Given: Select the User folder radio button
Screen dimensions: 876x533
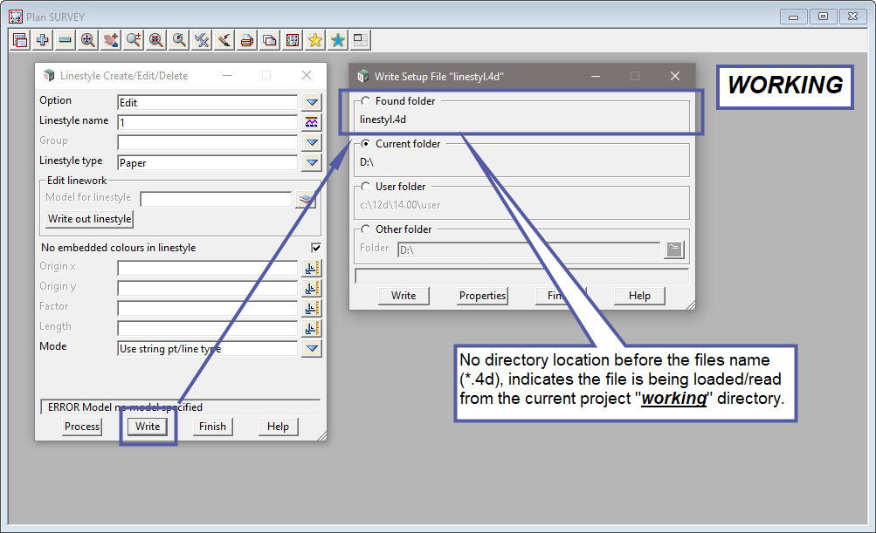Looking at the screenshot, I should pos(365,187).
